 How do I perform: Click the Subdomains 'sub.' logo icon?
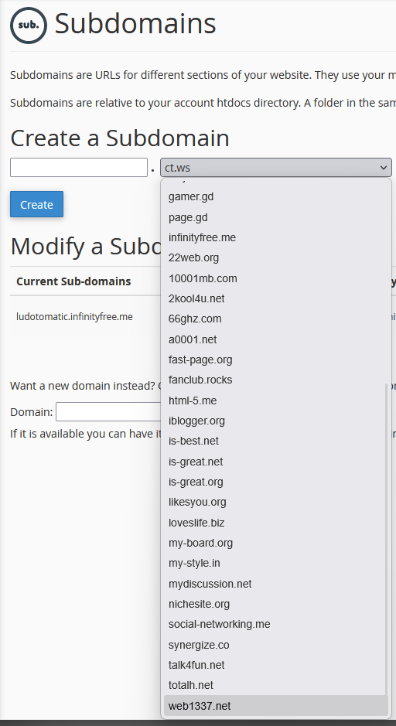(x=29, y=26)
